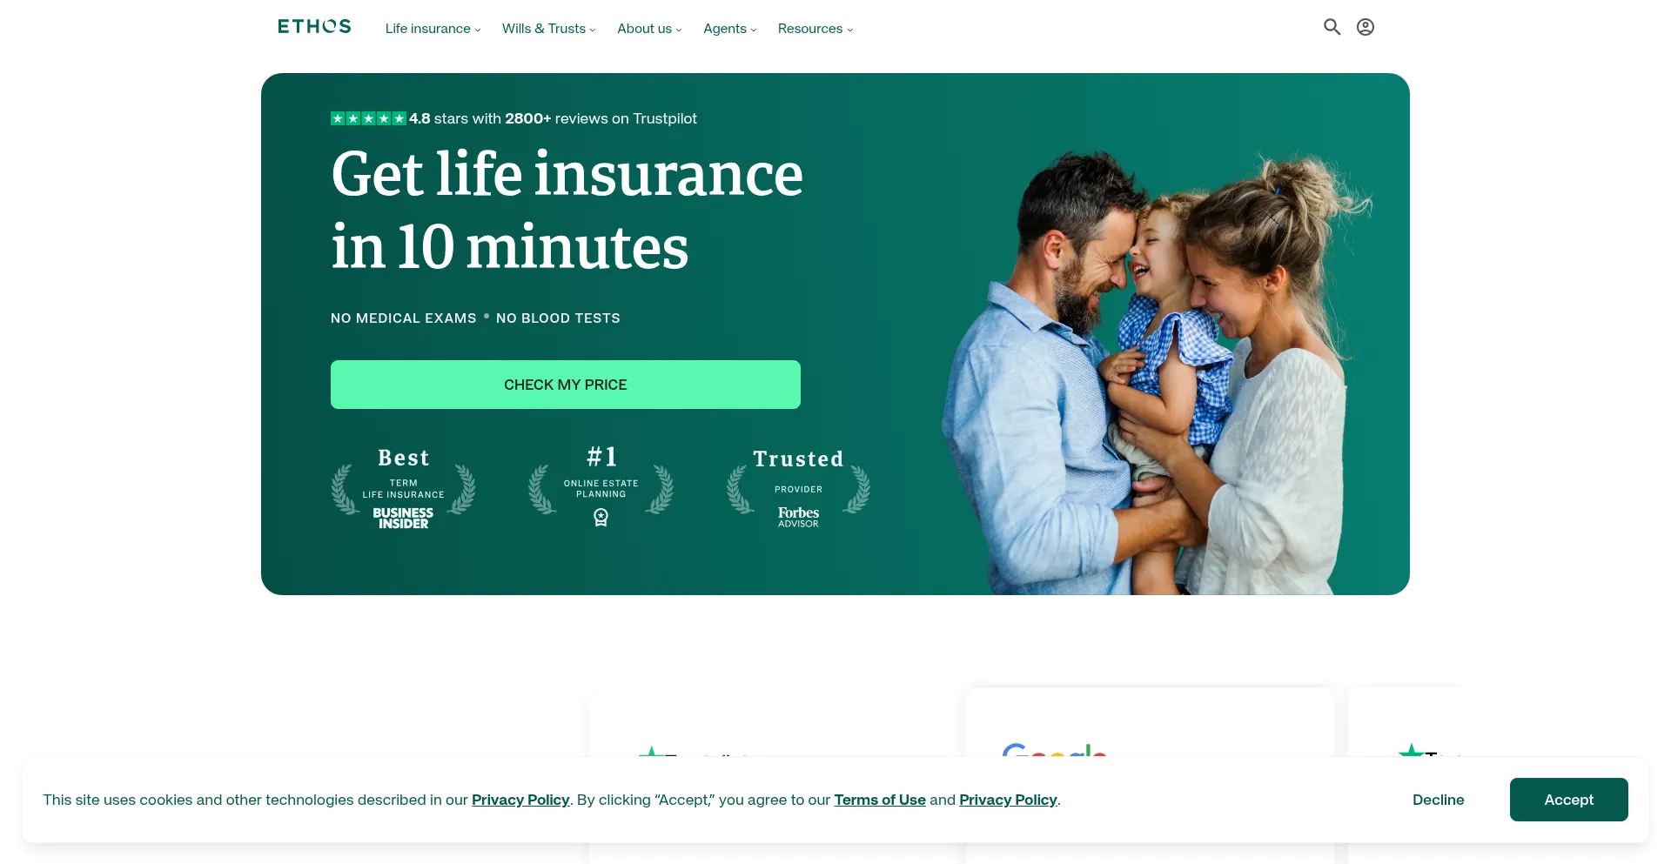The height and width of the screenshot is (864, 1671).
Task: Open the Agents menu
Action: (x=729, y=29)
